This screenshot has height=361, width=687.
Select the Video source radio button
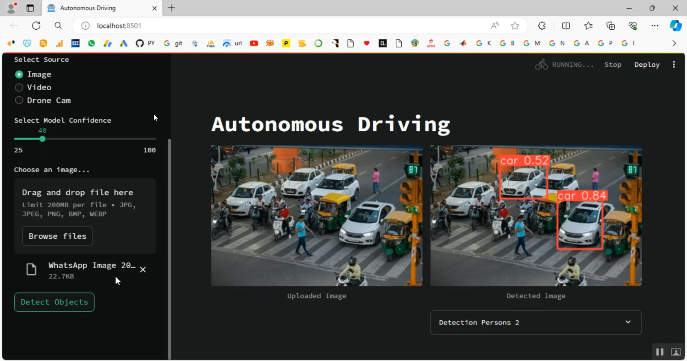click(19, 87)
